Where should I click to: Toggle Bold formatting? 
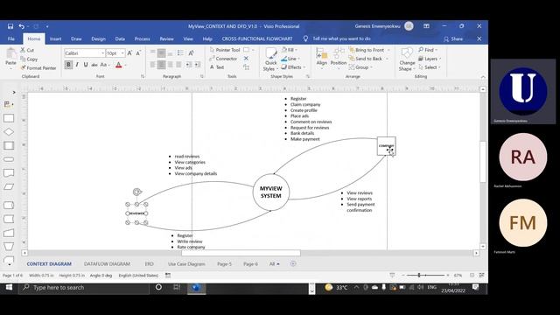(x=68, y=65)
